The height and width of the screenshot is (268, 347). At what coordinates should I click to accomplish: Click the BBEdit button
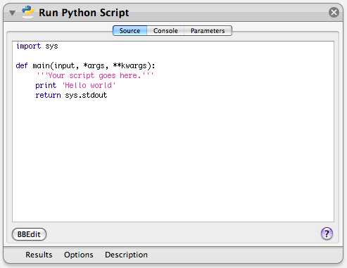(x=29, y=234)
